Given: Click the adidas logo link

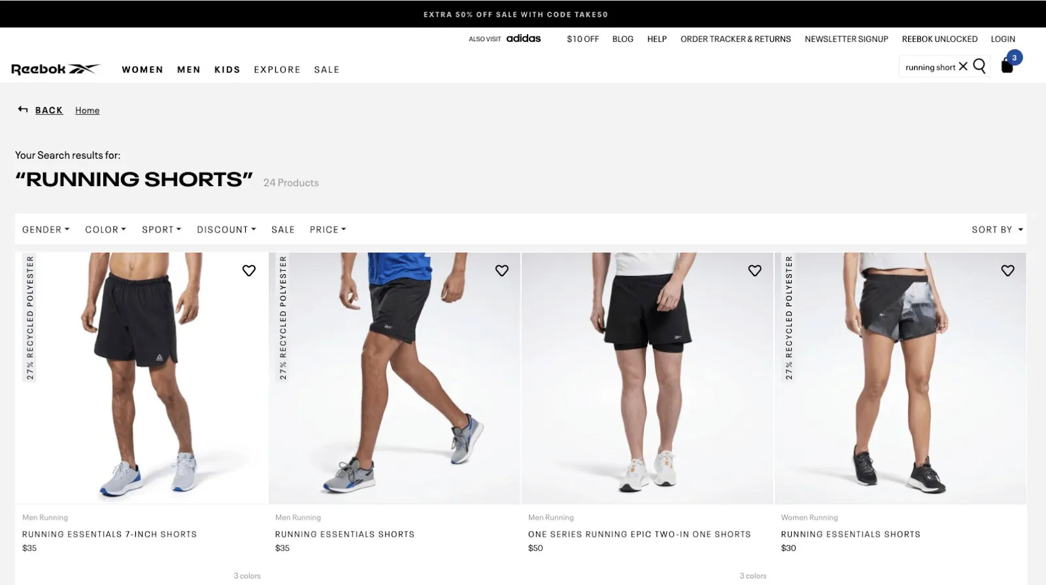Looking at the screenshot, I should point(524,39).
